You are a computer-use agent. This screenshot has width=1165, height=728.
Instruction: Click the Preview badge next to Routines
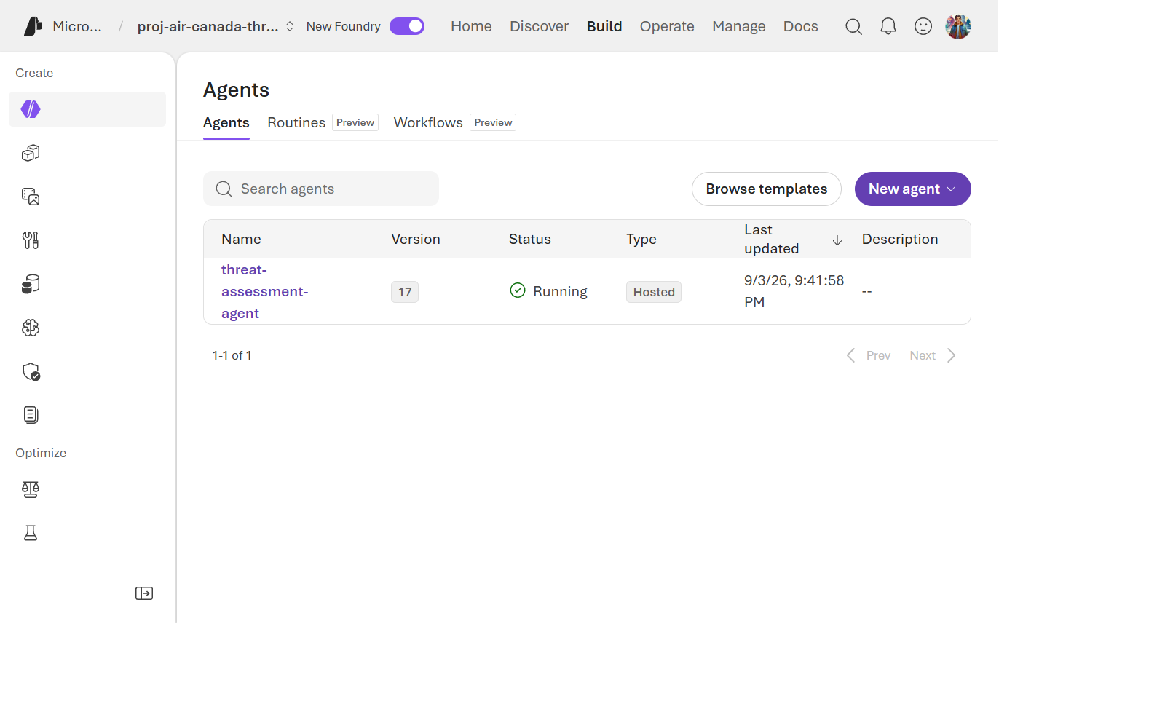(355, 122)
